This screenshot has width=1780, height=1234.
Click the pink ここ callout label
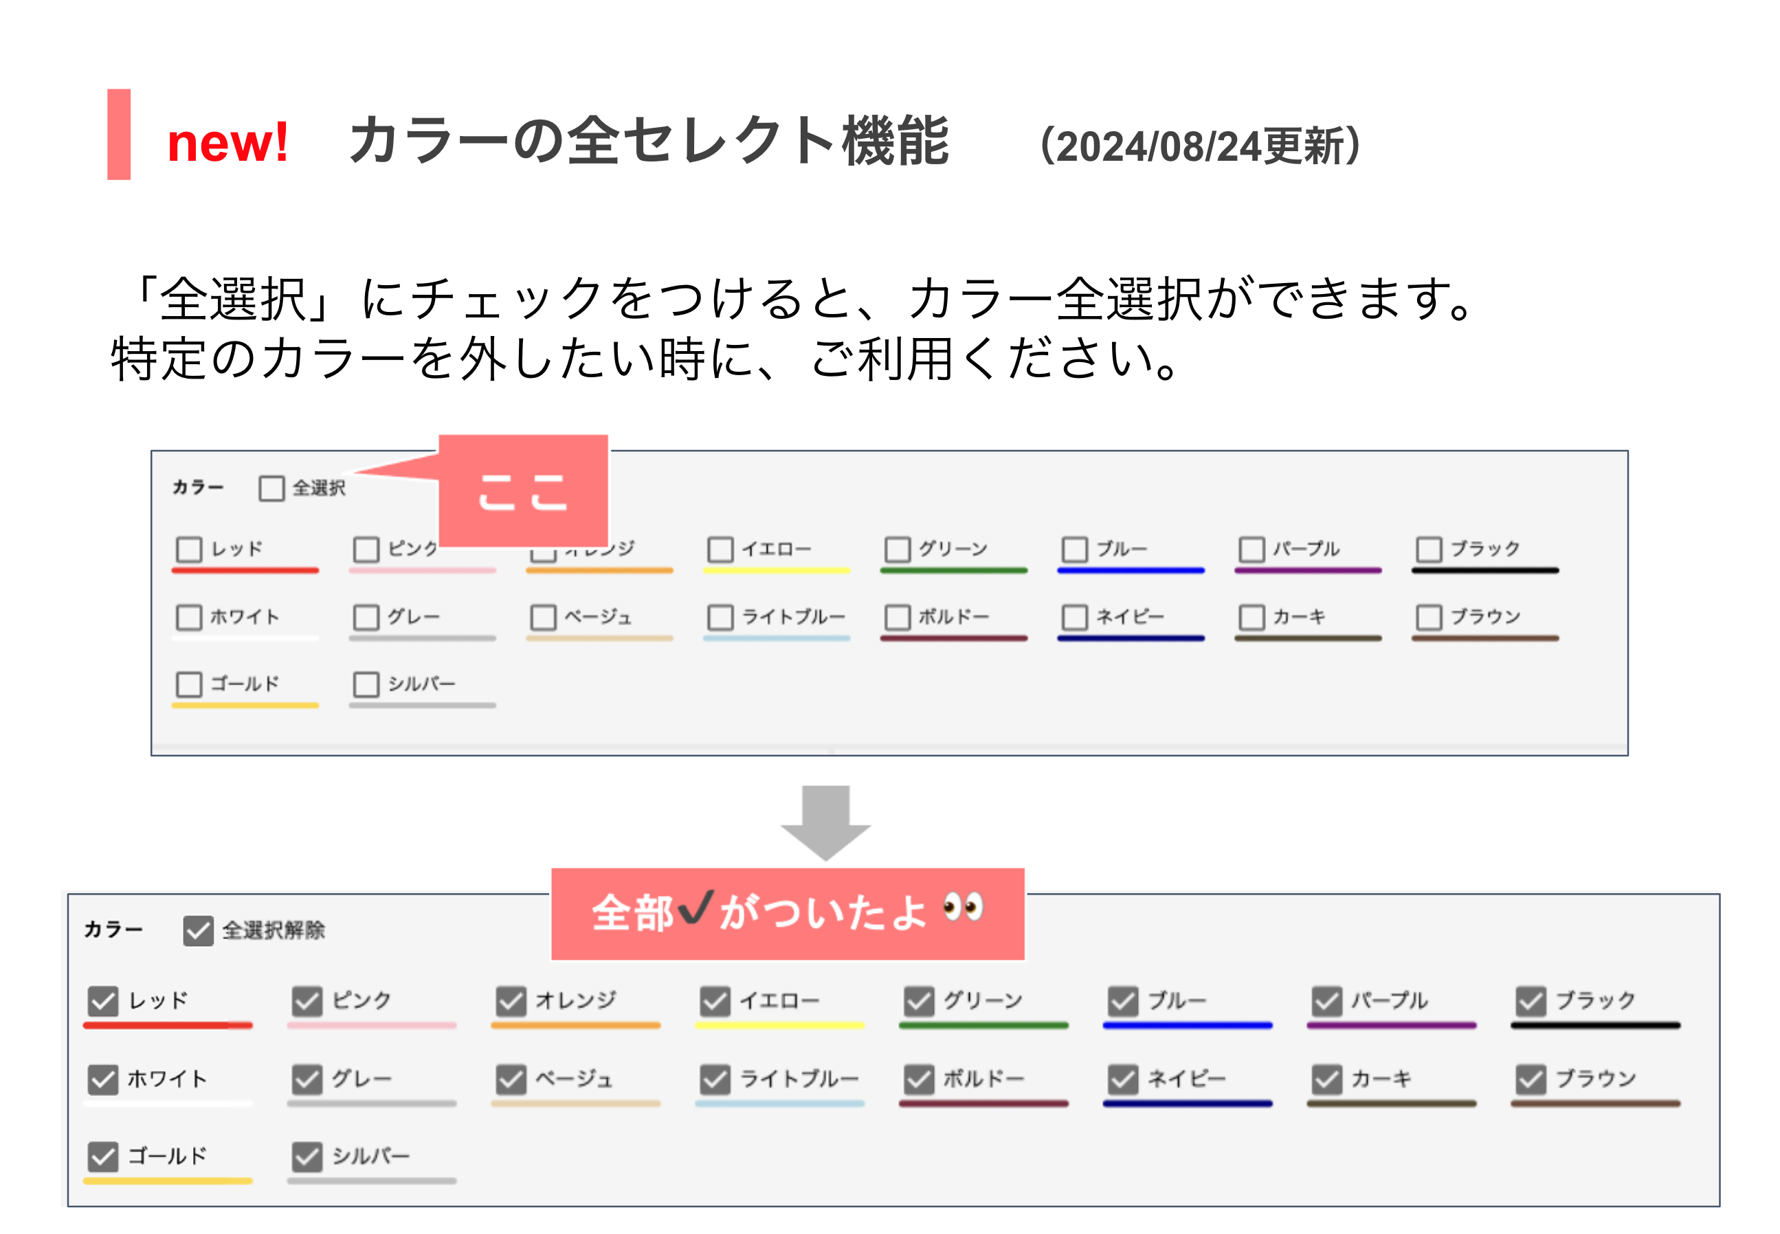click(524, 492)
